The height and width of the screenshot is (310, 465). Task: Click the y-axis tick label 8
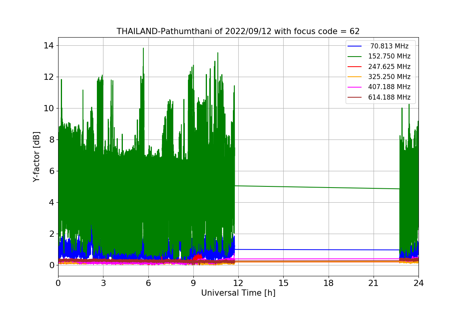point(52,139)
